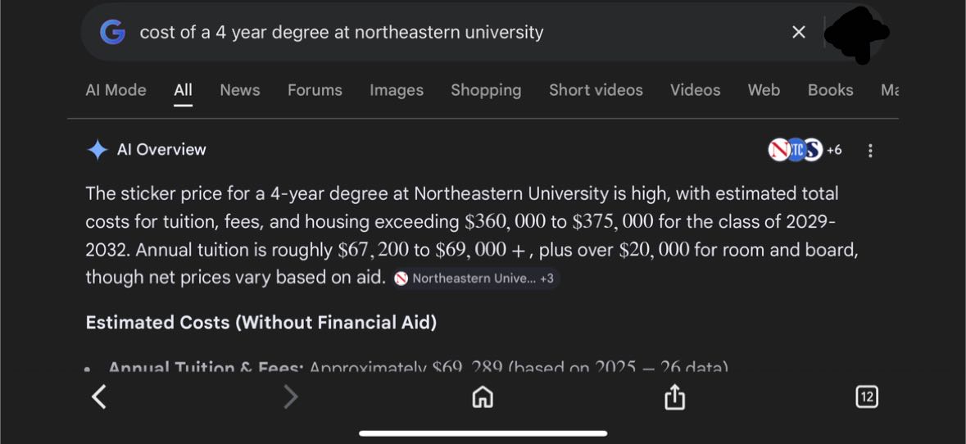Image resolution: width=966 pixels, height=444 pixels.
Task: Go back using browser back arrow
Action: click(99, 397)
